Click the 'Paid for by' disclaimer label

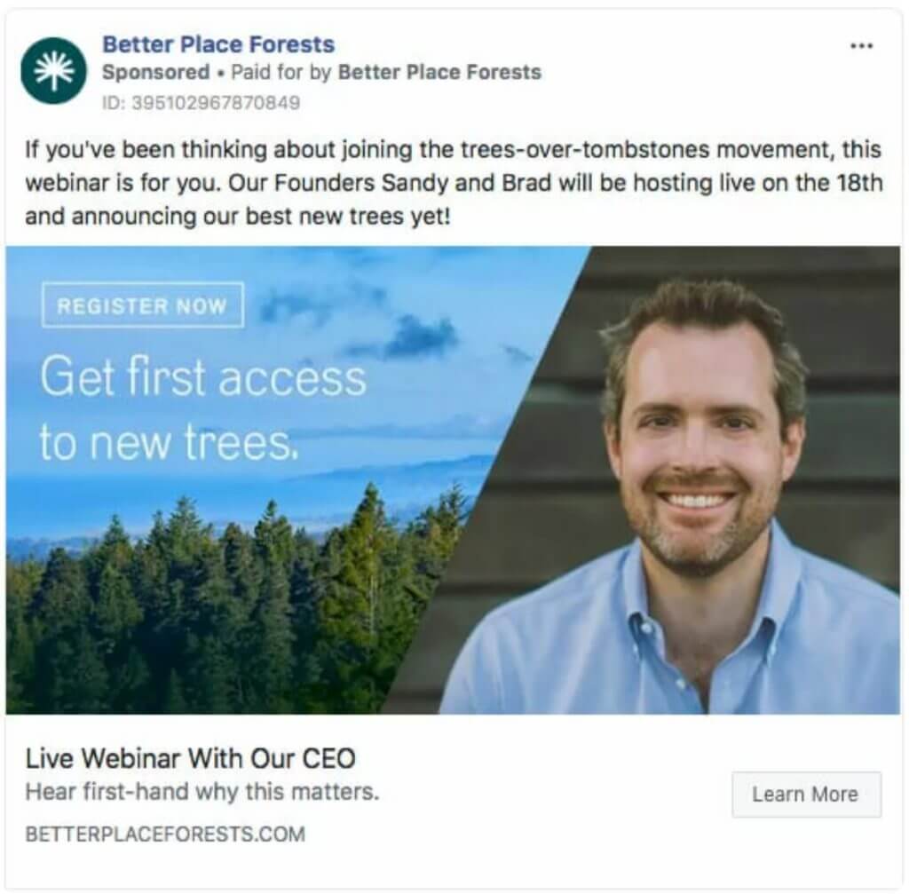[x=281, y=73]
